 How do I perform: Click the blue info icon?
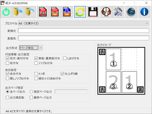tap(144, 12)
